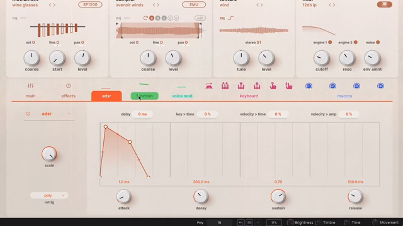
Task: Click the envelope peak node in graph
Action: (106, 127)
